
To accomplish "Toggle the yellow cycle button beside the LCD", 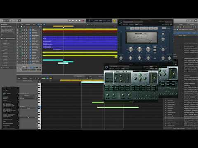I will pos(115,21).
